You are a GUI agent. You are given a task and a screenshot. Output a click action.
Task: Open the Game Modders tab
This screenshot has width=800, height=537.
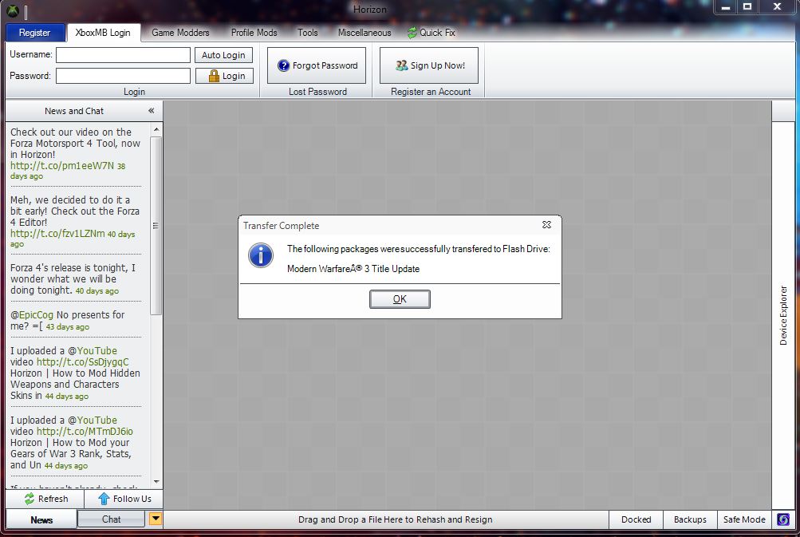click(x=180, y=33)
